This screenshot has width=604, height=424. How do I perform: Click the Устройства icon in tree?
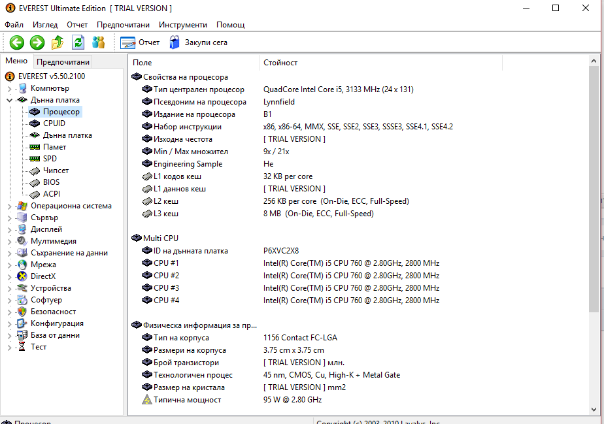pyautogui.click(x=22, y=288)
